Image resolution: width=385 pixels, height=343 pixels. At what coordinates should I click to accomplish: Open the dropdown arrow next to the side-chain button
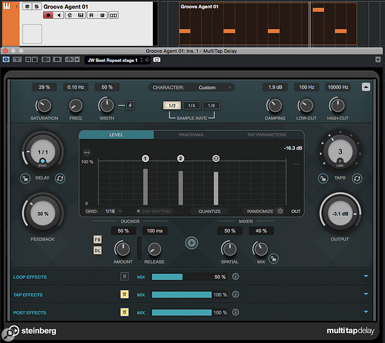[77, 60]
